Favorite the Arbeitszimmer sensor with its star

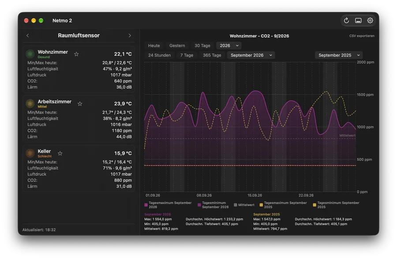click(x=80, y=104)
